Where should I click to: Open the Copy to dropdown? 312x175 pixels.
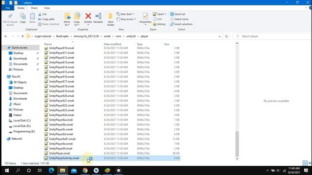point(77,19)
